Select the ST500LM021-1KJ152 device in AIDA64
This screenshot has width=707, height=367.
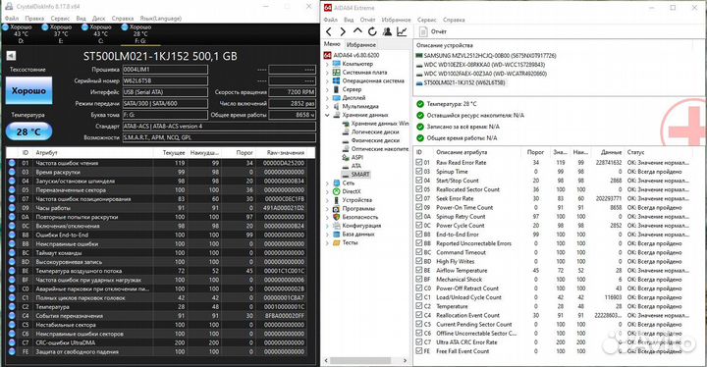461,82
